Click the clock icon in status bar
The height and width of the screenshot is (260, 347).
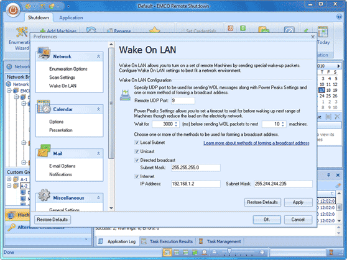204,253
